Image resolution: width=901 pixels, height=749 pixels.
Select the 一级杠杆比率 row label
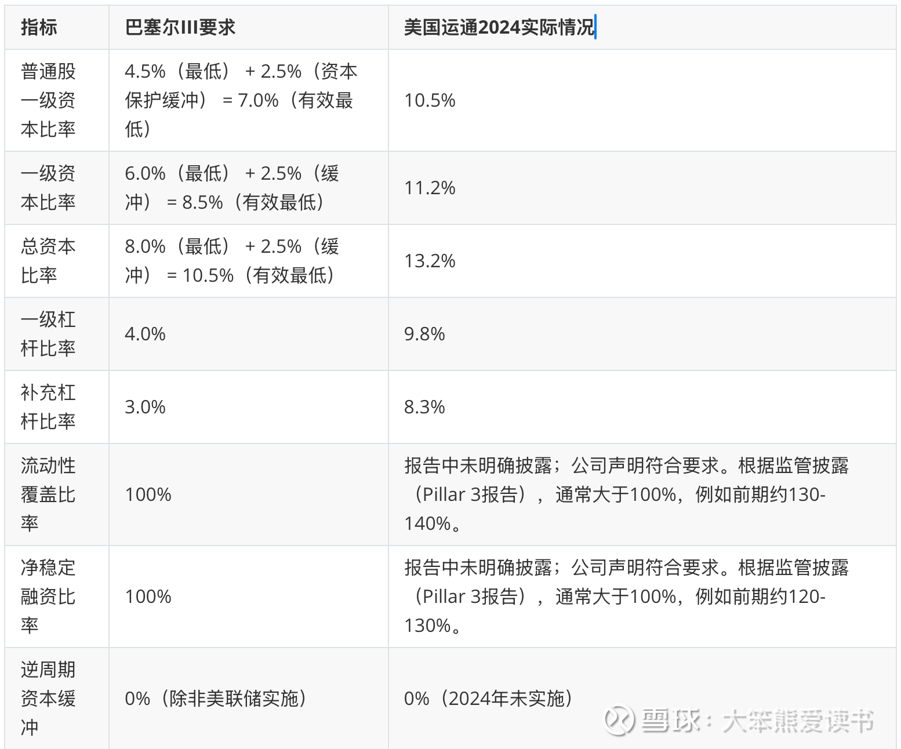click(x=48, y=334)
